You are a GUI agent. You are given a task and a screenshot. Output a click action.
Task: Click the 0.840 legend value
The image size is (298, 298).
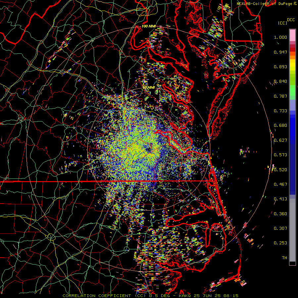280,81
